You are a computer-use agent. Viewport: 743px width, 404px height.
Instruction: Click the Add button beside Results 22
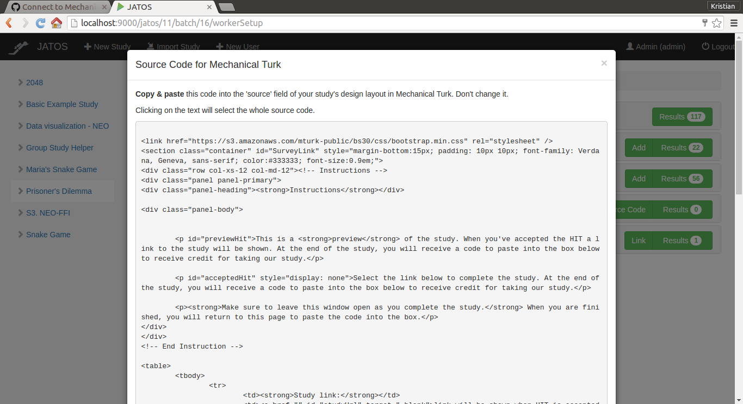point(639,148)
